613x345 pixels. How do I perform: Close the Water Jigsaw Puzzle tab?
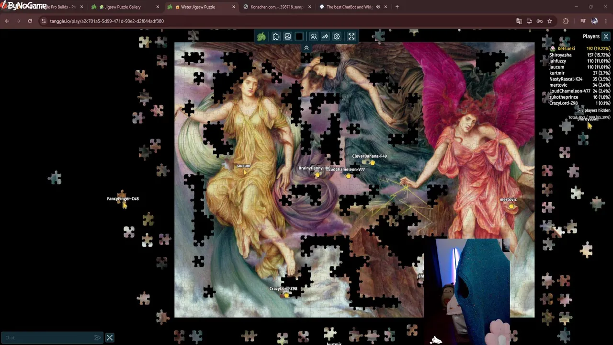click(x=234, y=7)
